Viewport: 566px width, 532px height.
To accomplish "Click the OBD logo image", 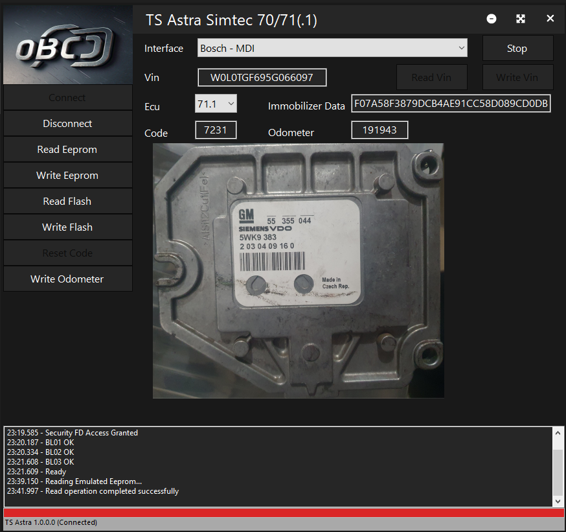I will coord(68,45).
